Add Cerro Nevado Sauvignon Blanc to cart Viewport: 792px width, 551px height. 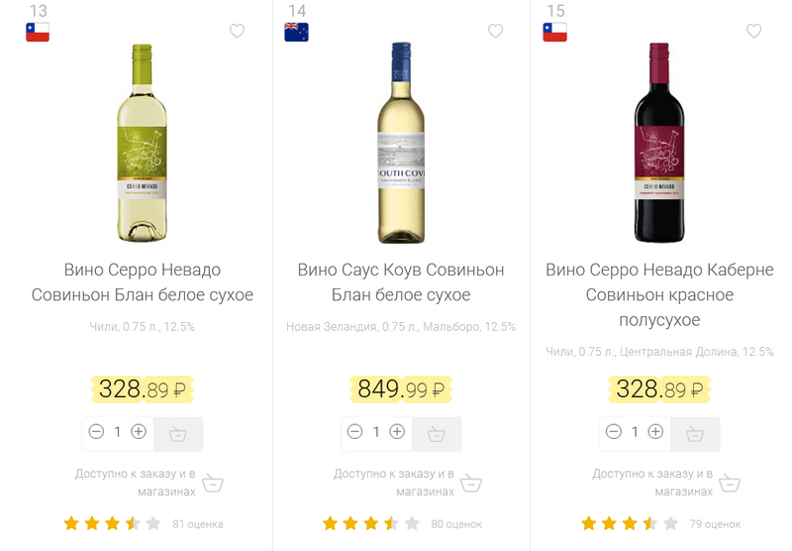click(x=178, y=433)
